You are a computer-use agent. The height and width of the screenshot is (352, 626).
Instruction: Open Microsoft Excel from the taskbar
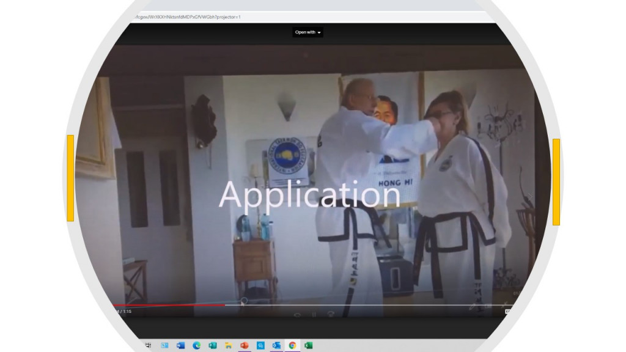(308, 345)
